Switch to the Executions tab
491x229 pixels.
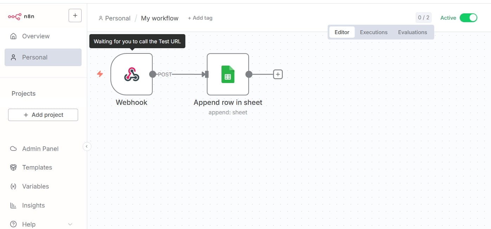(374, 32)
